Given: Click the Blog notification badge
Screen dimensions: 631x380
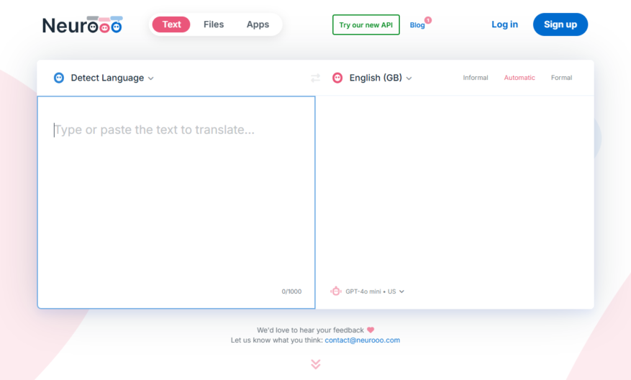Looking at the screenshot, I should (428, 19).
